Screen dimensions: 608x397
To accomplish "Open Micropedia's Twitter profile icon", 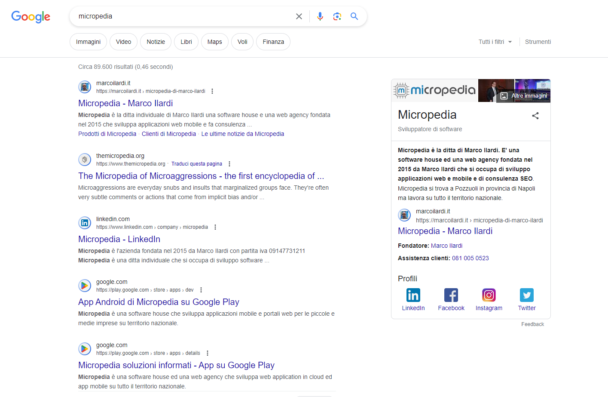I will click(x=526, y=295).
